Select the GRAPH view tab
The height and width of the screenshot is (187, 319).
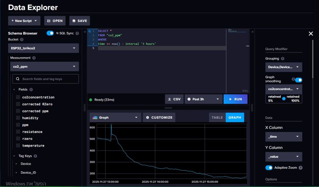[235, 117]
